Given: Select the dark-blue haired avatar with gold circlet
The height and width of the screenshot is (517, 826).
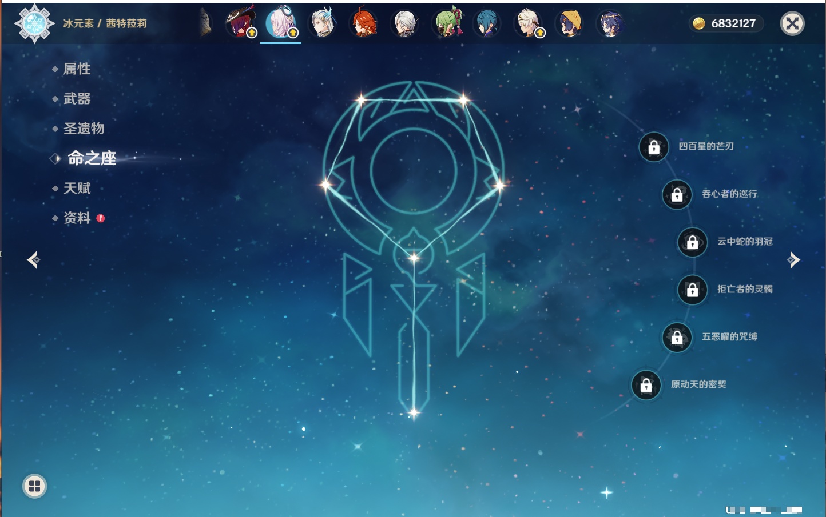Looking at the screenshot, I should coord(610,23).
